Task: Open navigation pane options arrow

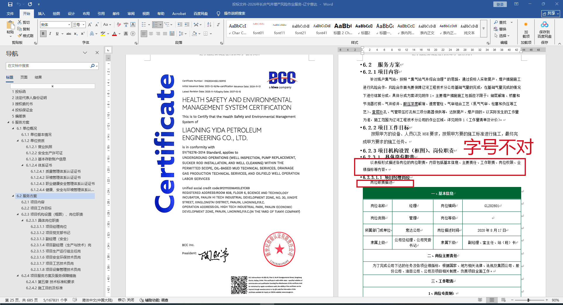Action: pyautogui.click(x=85, y=53)
